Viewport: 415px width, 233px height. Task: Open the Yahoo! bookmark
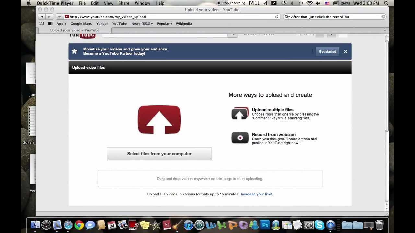click(x=102, y=24)
